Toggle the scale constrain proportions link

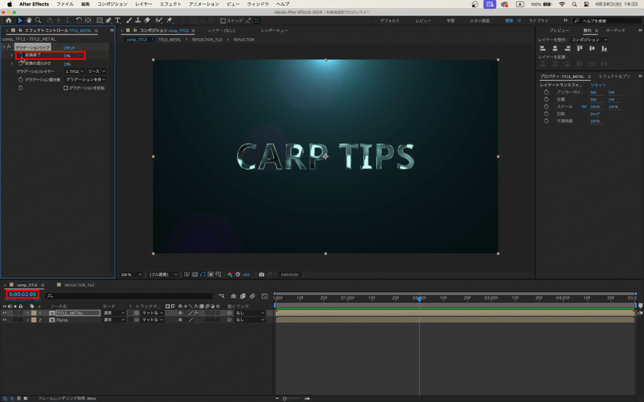(584, 107)
